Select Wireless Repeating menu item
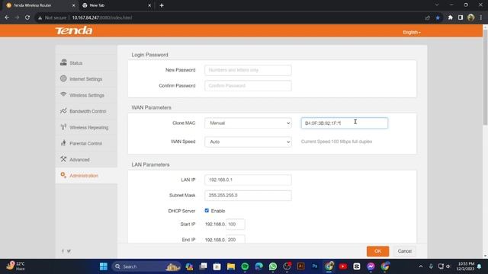The height and width of the screenshot is (274, 488). coord(88,127)
